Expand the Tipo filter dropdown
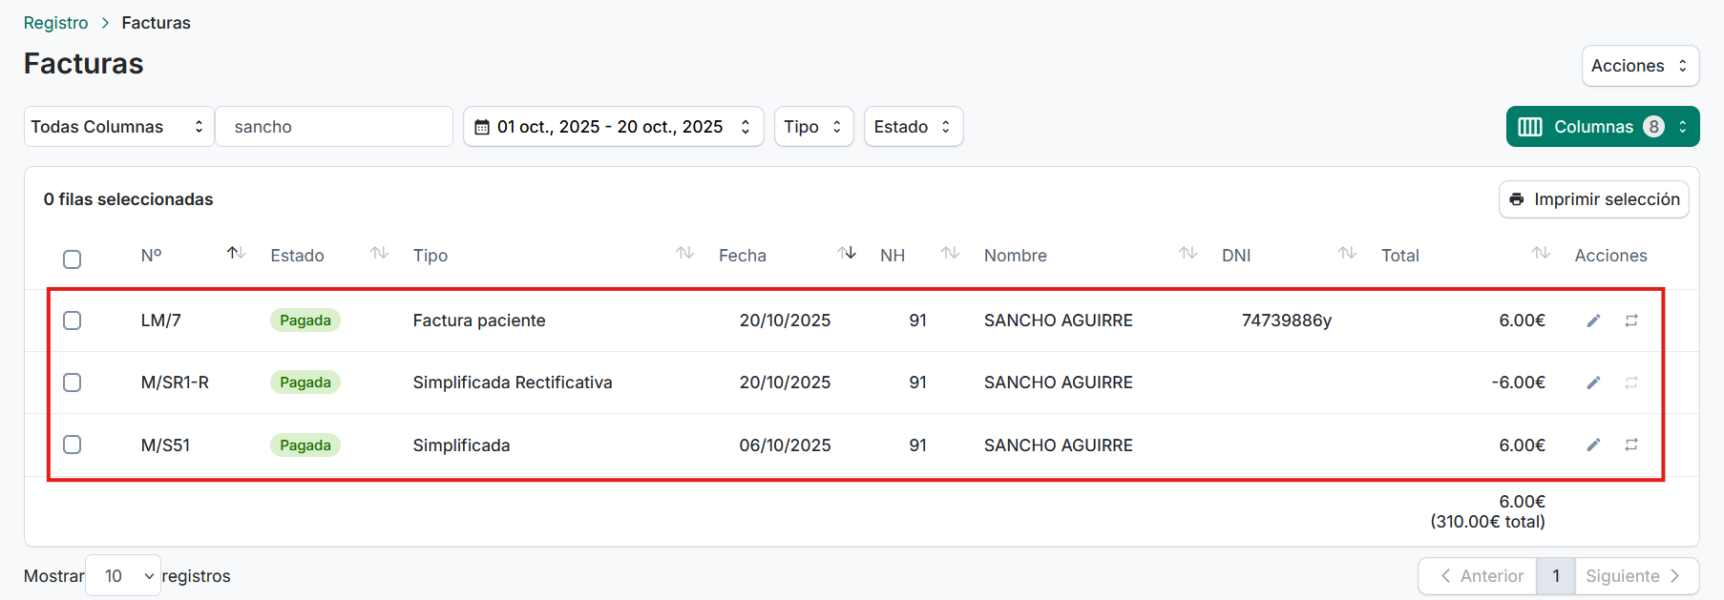 pos(812,127)
